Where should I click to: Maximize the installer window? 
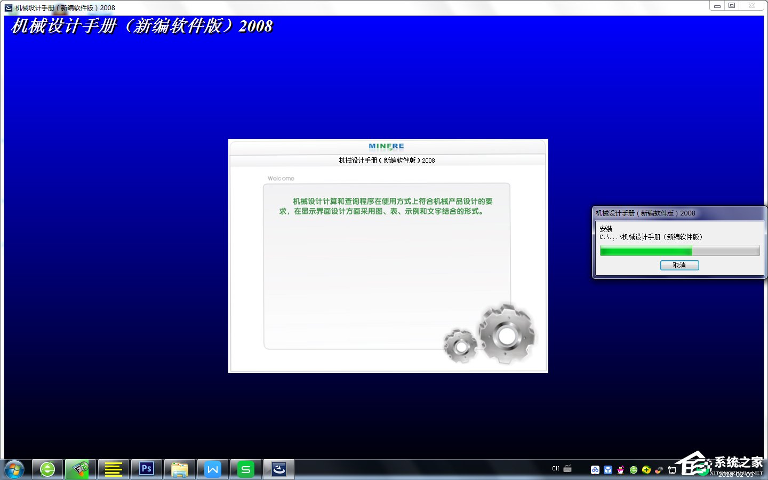tap(732, 6)
